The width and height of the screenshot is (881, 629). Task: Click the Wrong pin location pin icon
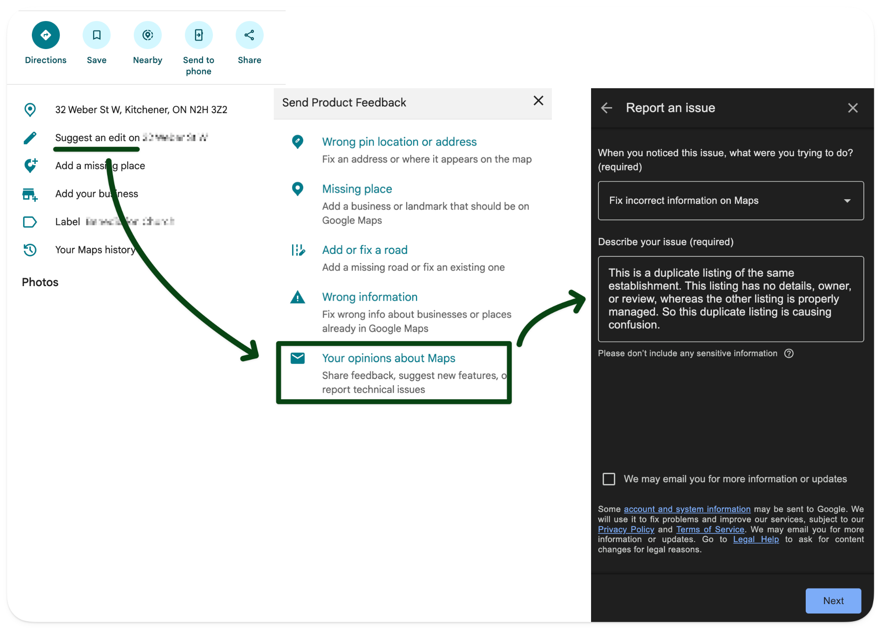pos(298,142)
